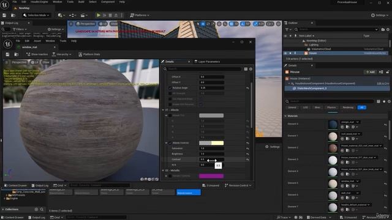Collapse the Albedo Controls group
Image resolution: width=392 pixels, height=220 pixels.
tap(166, 143)
